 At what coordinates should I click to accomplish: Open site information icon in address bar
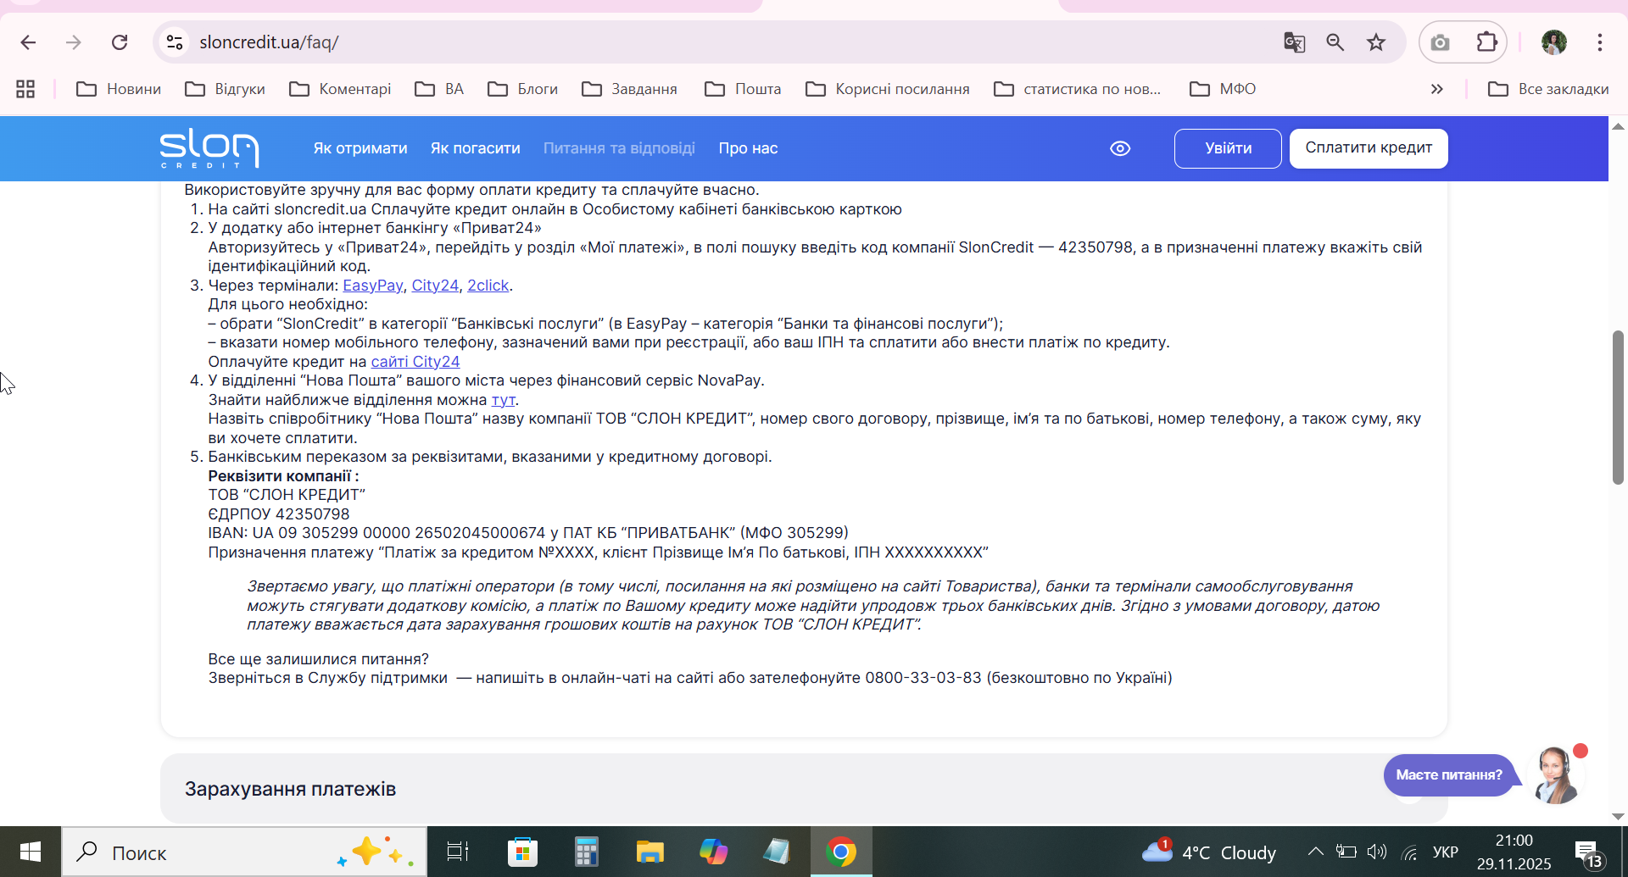coord(175,42)
